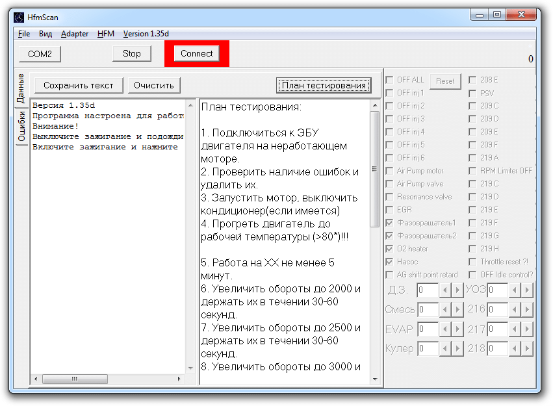The image size is (553, 406).
Task: Toggle the 219 H checkbox
Action: pos(472,249)
